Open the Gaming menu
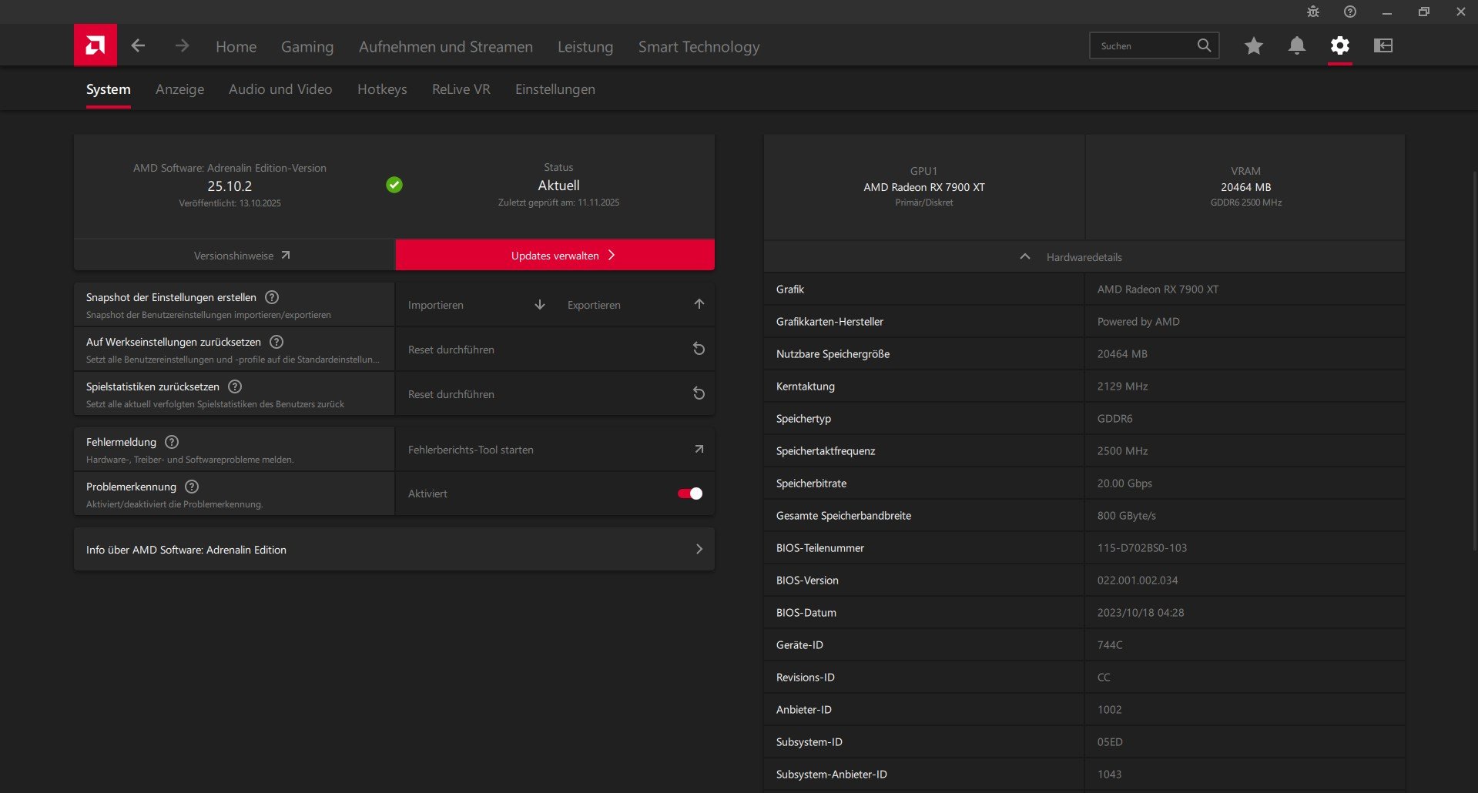Viewport: 1478px width, 793px height. tap(307, 47)
